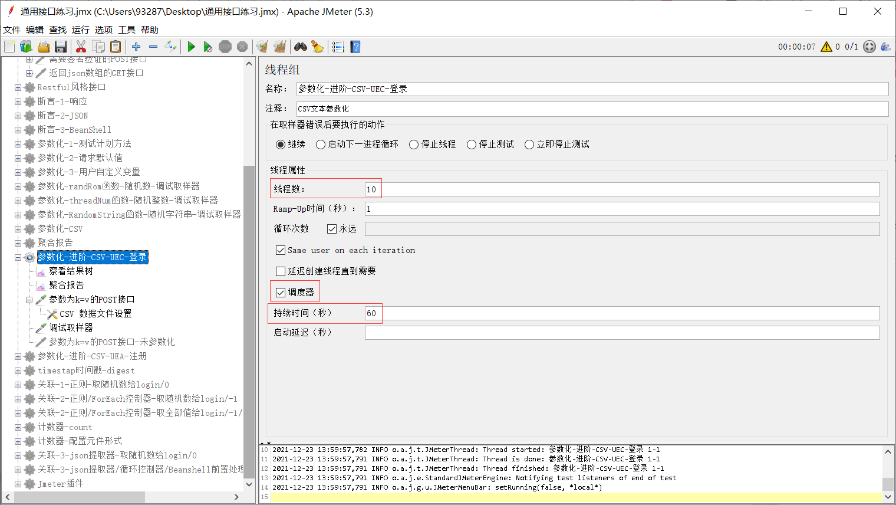Click the warning triangle log indicator

(x=826, y=47)
